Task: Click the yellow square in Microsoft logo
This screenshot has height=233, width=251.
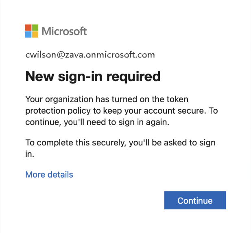Action: [35, 34]
